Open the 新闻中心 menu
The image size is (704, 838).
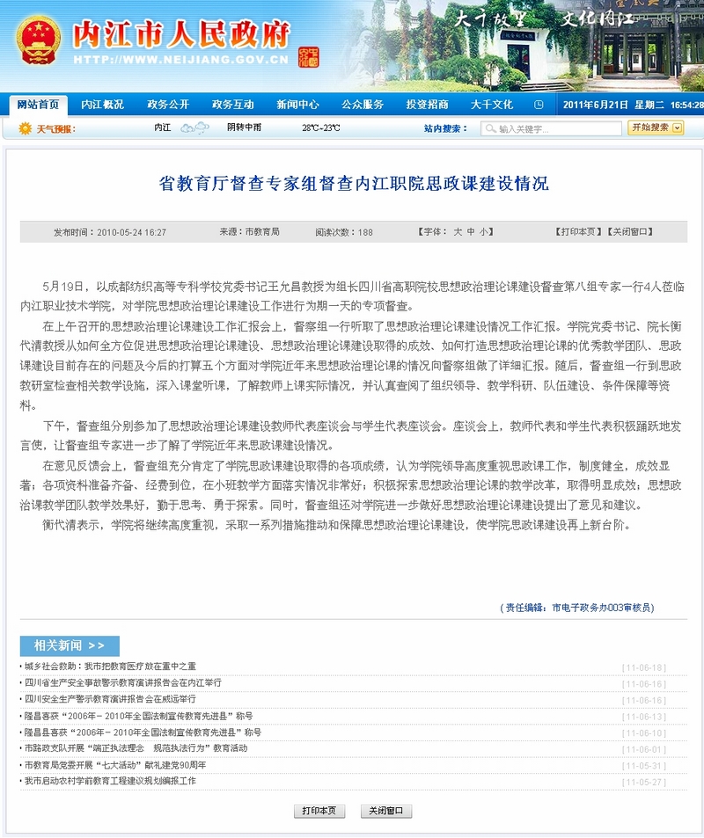(297, 105)
